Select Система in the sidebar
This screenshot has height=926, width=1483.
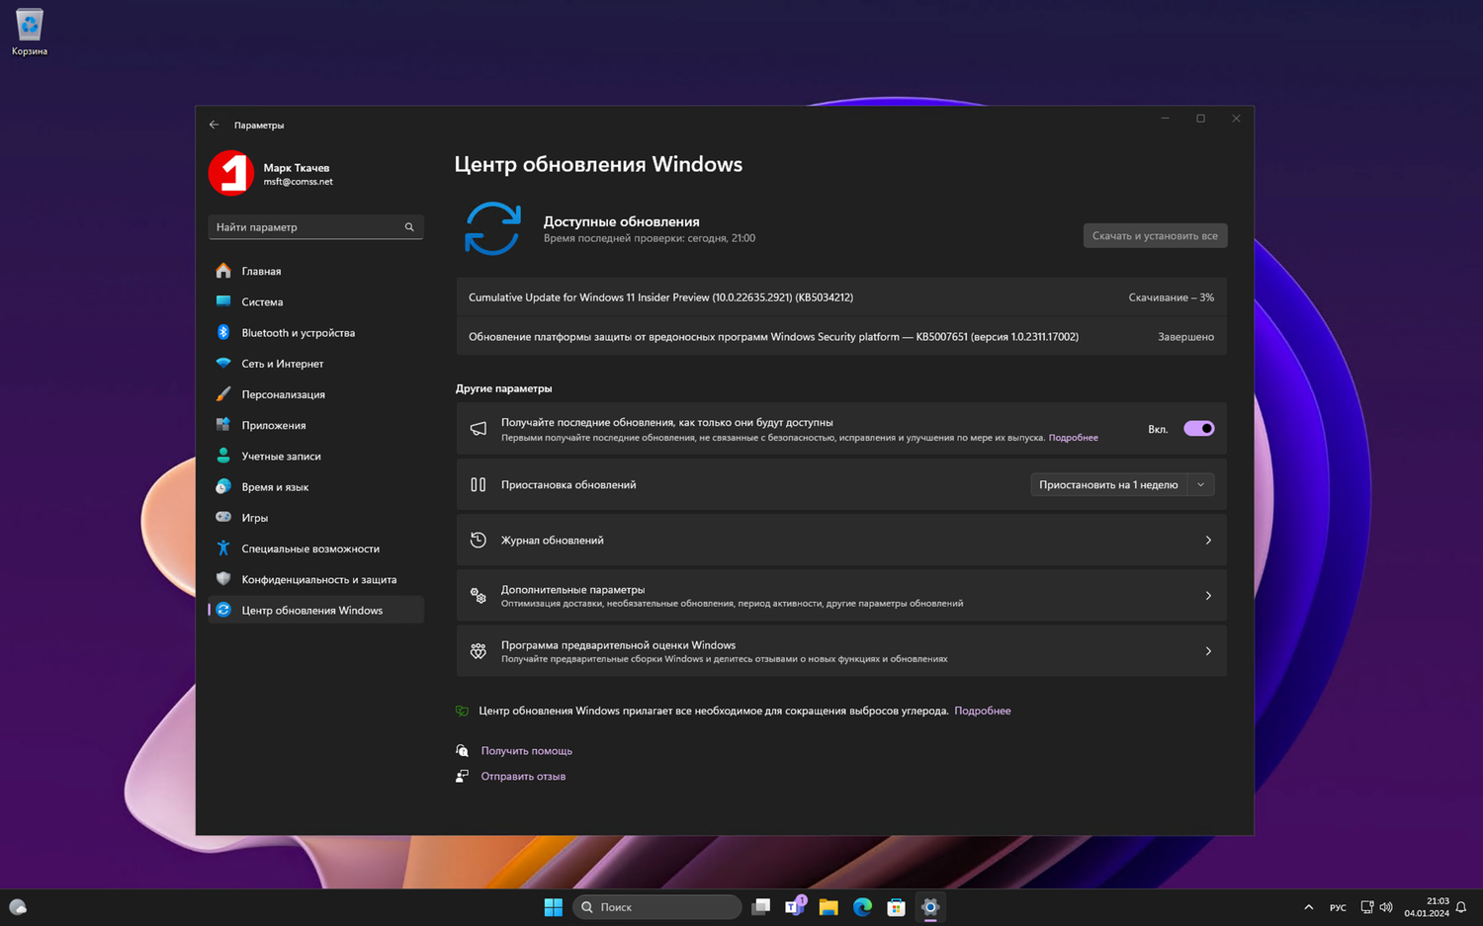(x=316, y=301)
